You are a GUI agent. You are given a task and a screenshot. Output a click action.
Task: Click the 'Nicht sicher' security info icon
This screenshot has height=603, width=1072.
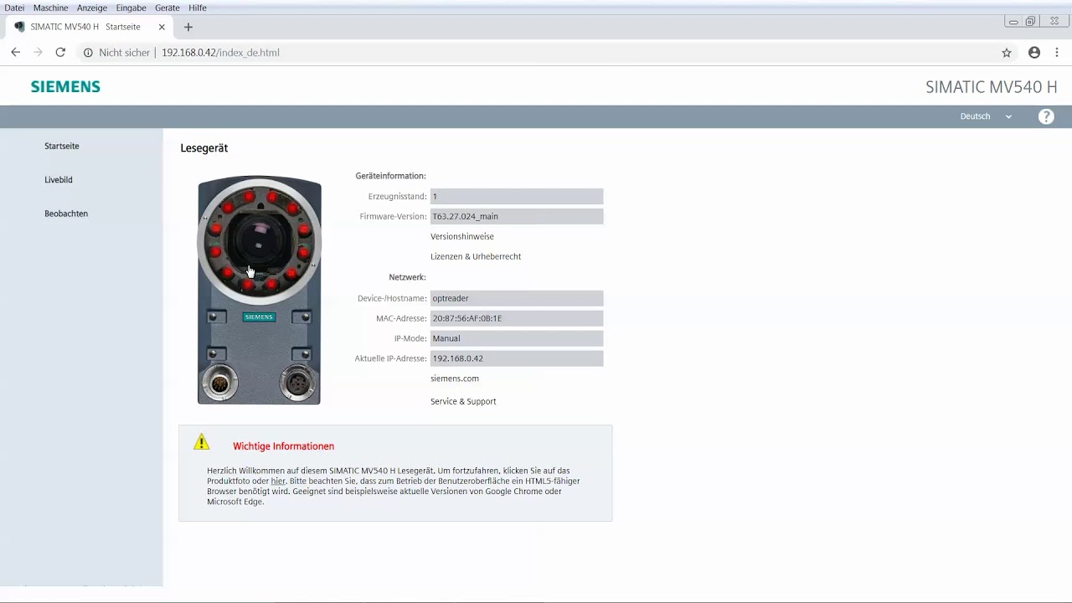[x=88, y=52]
